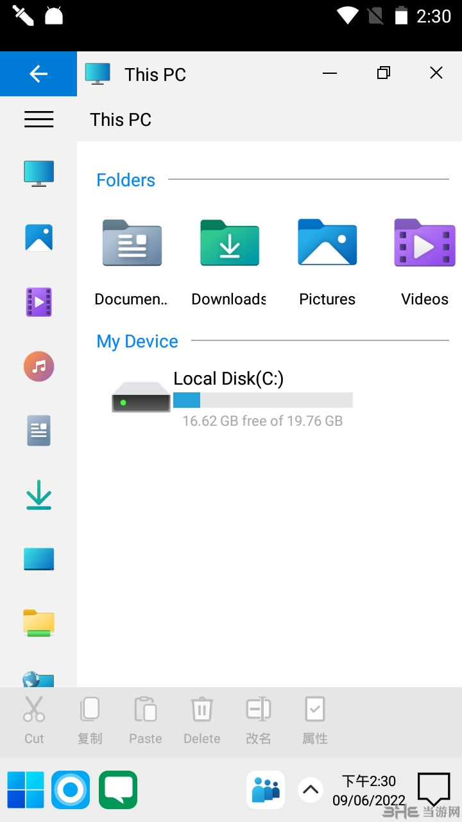This screenshot has height=822, width=462.
Task: Click the 属性 (Properties) button
Action: (315, 721)
